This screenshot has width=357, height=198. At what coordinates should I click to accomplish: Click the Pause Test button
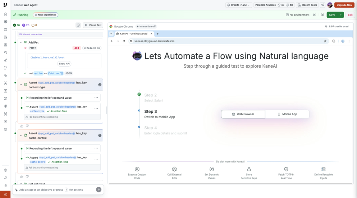click(93, 25)
